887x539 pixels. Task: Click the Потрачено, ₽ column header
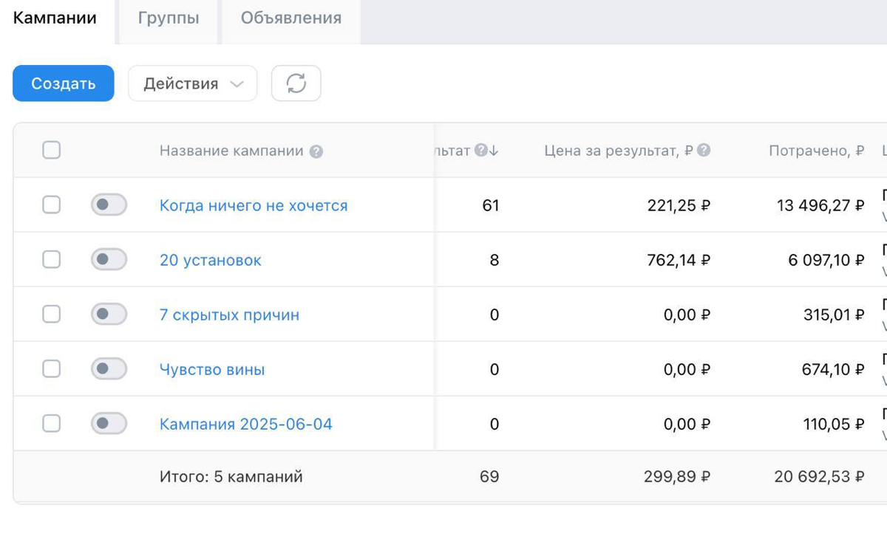tap(817, 151)
